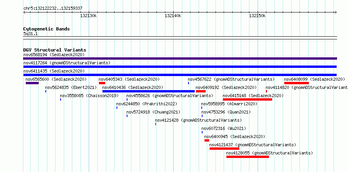Image resolution: width=348 pixels, height=172 pixels.
Task: Click the DGV Structural Variants track title
Action: tap(55, 50)
